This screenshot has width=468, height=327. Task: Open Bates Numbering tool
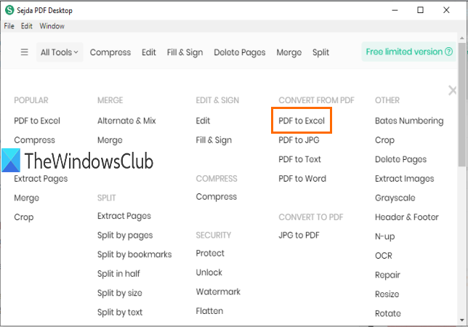click(409, 121)
